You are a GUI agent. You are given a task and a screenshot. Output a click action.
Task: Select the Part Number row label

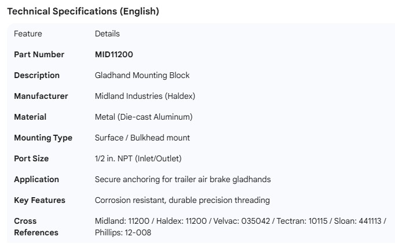pyautogui.click(x=38, y=55)
